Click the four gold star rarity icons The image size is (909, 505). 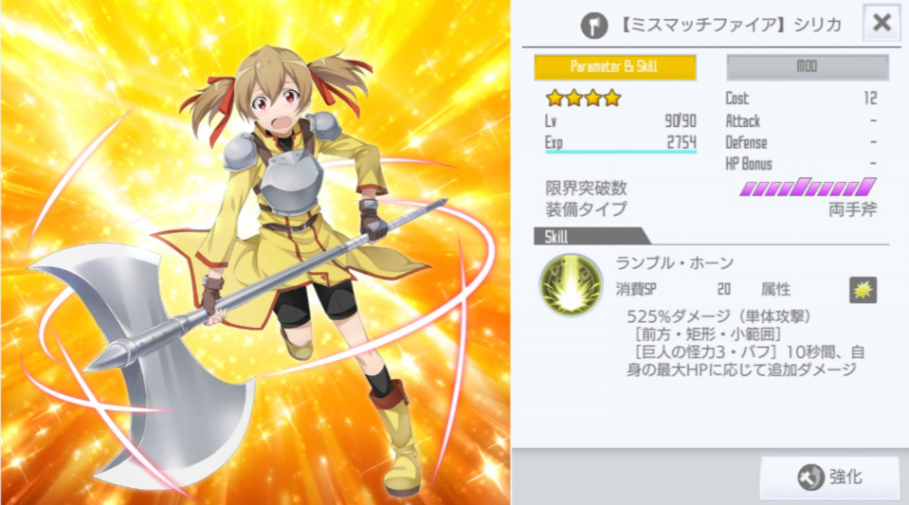[x=583, y=98]
